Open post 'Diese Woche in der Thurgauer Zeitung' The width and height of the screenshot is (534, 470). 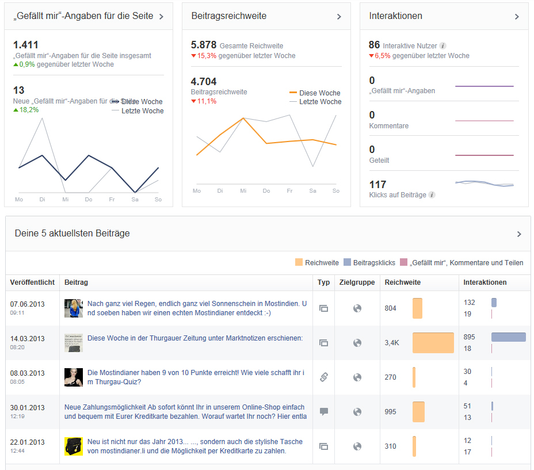(195, 338)
